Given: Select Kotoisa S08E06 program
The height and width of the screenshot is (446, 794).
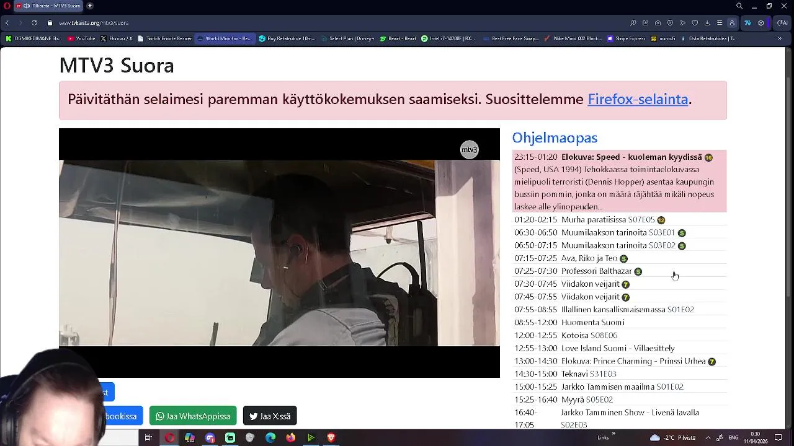Looking at the screenshot, I should (619, 335).
